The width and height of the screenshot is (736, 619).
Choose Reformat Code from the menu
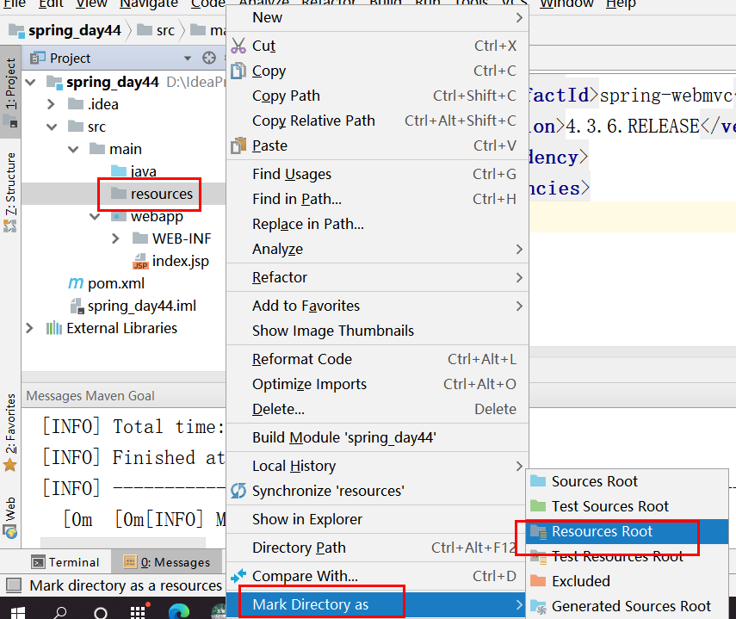377,359
